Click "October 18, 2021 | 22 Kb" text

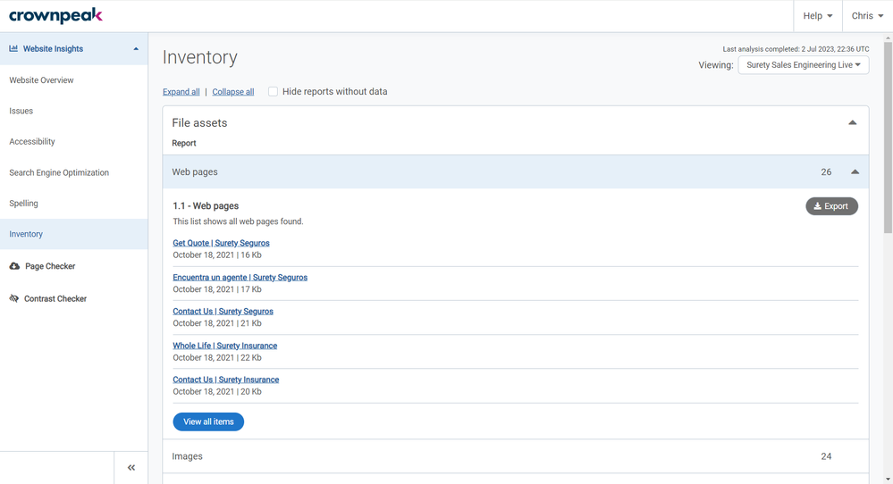pos(217,358)
